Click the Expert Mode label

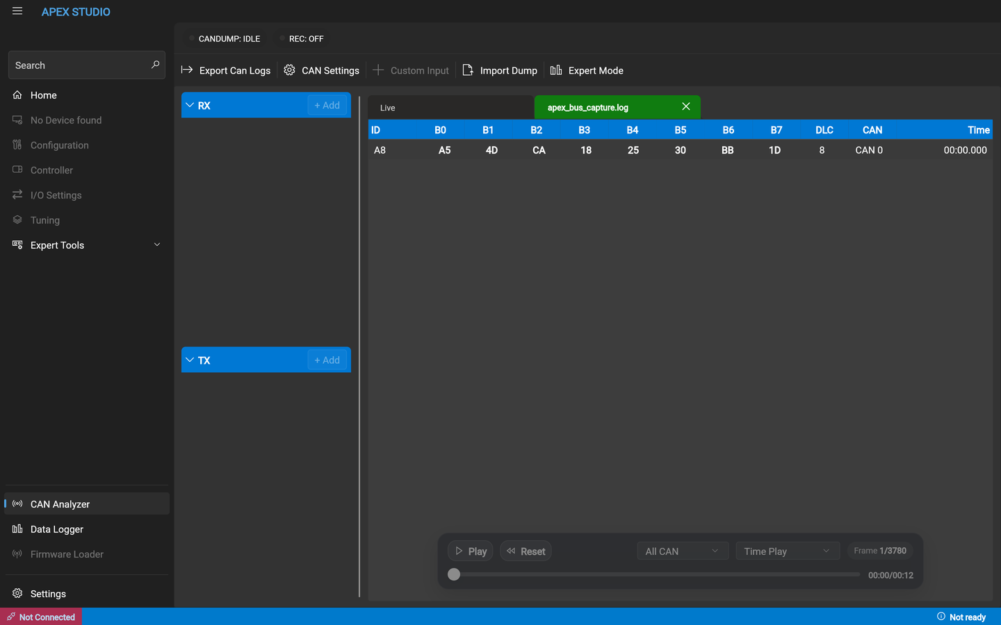[x=596, y=71]
